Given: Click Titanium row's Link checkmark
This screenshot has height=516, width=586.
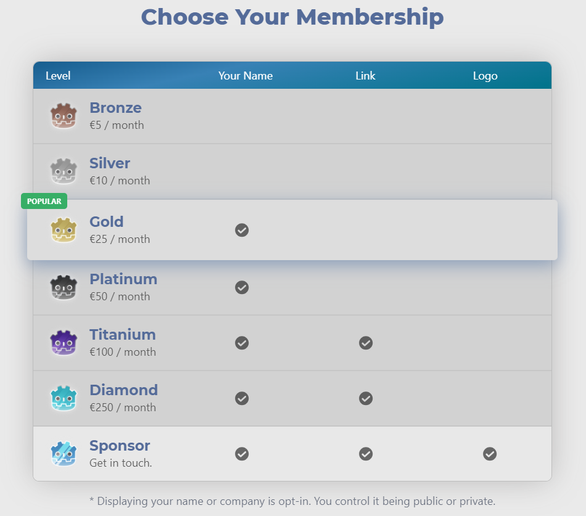Looking at the screenshot, I should pos(366,343).
